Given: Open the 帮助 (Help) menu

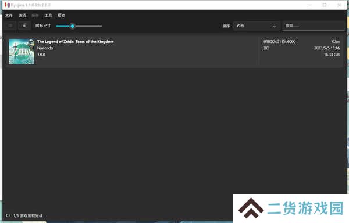Looking at the screenshot, I should 62,15.
